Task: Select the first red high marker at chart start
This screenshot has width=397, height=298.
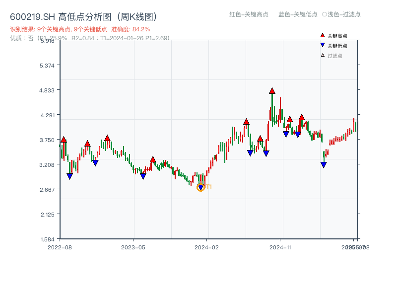Action: [64, 140]
